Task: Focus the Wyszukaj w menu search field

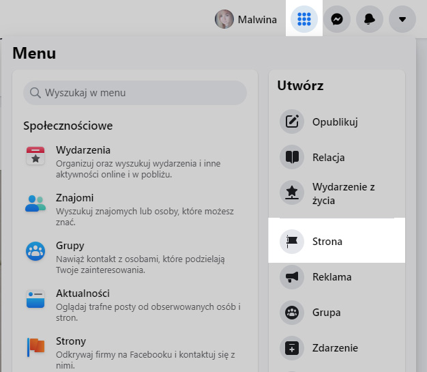Action: 135,93
